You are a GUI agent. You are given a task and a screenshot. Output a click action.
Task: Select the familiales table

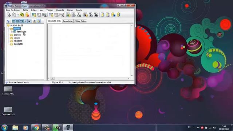point(21,32)
